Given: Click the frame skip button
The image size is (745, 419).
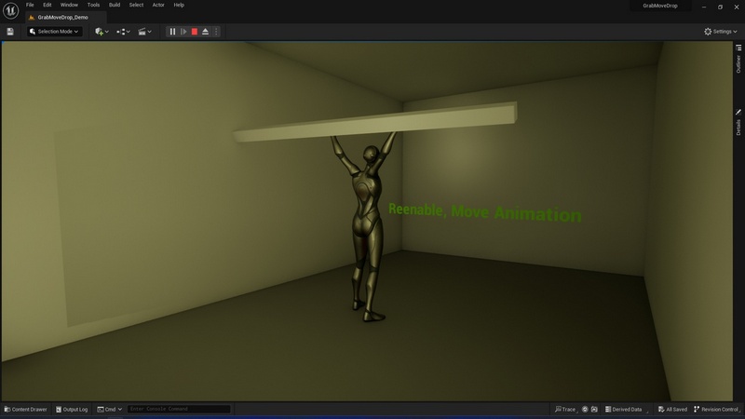Looking at the screenshot, I should tap(183, 32).
